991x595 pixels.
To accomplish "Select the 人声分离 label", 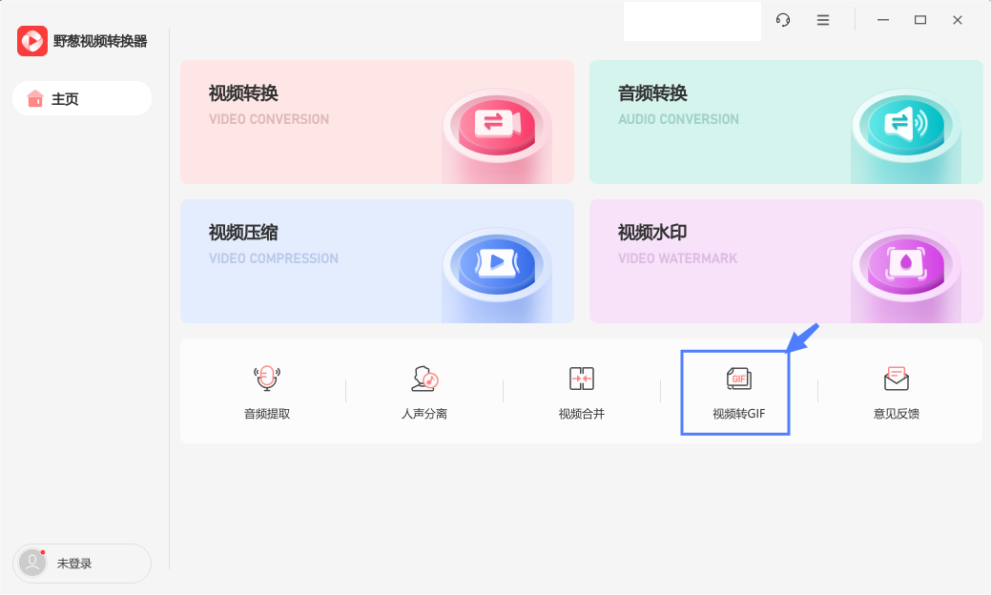I will click(424, 414).
